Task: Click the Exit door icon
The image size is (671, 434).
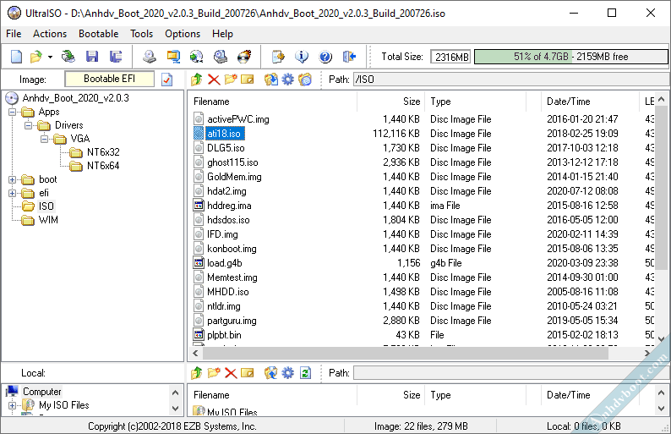Action: [x=349, y=57]
